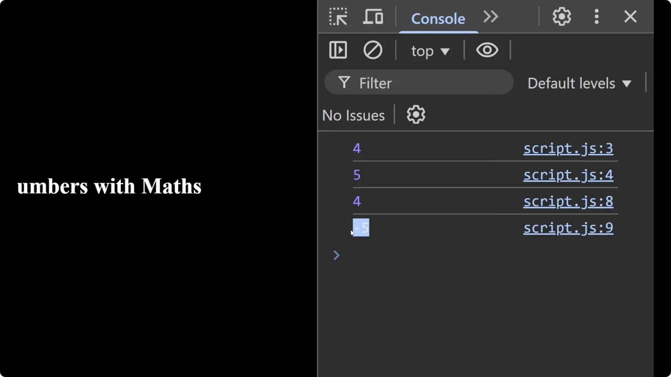Select the inspect element picker tool
Viewport: 671px width, 377px height.
[x=338, y=16]
